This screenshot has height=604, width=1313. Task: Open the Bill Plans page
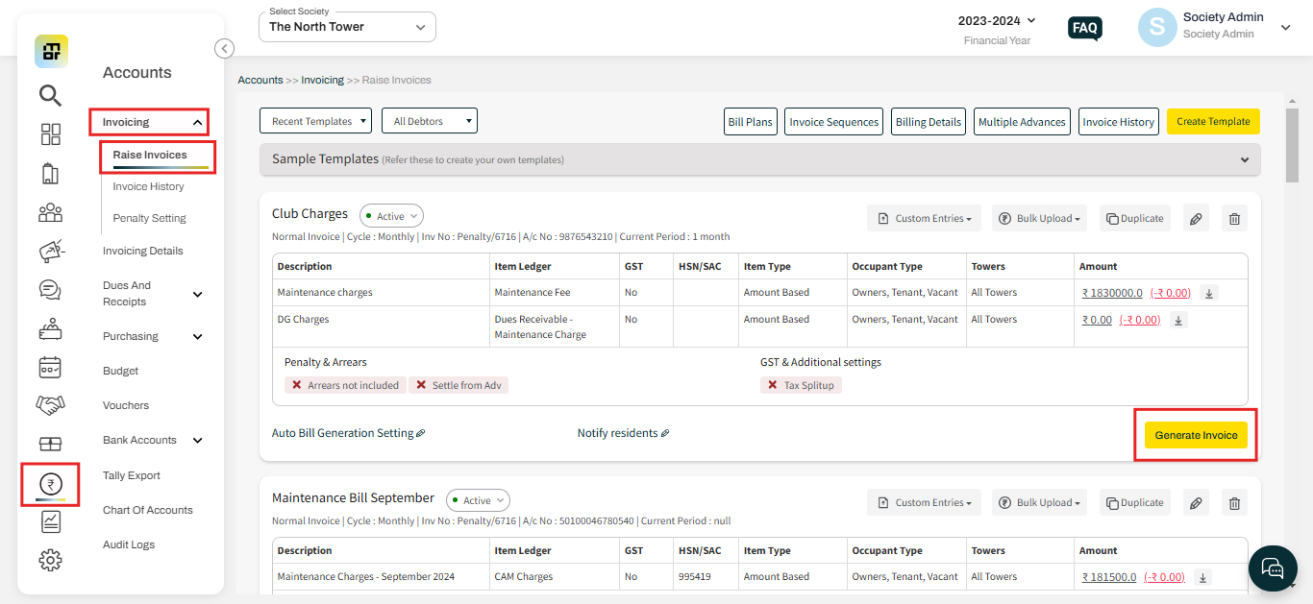(x=750, y=121)
